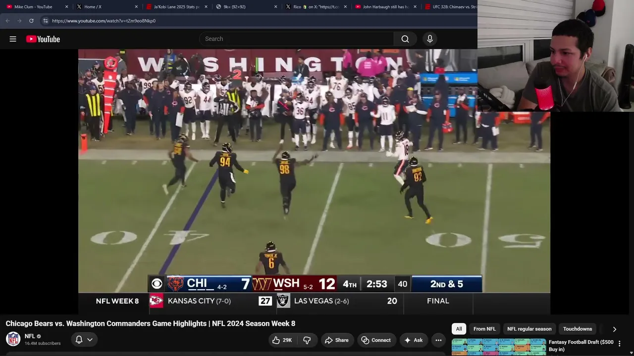Screen dimensions: 634x356
Task: Switch to Mike Clum - YouTube tab
Action: coord(37,7)
